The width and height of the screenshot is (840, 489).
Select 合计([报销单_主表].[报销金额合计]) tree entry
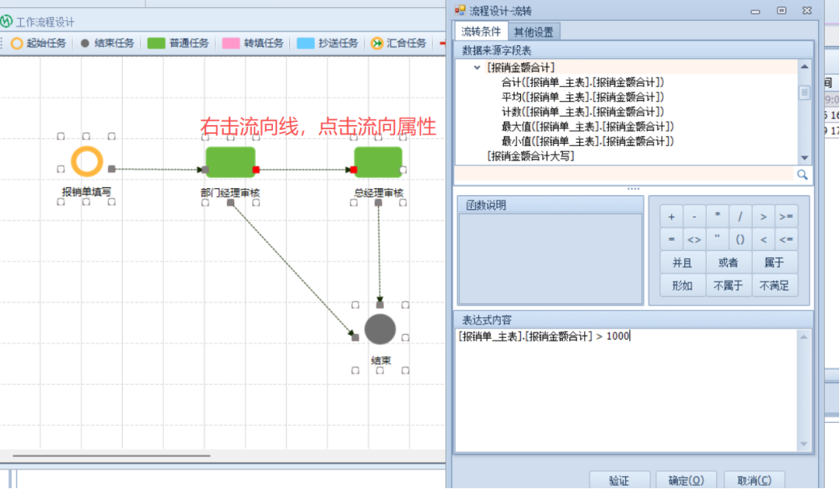[582, 82]
